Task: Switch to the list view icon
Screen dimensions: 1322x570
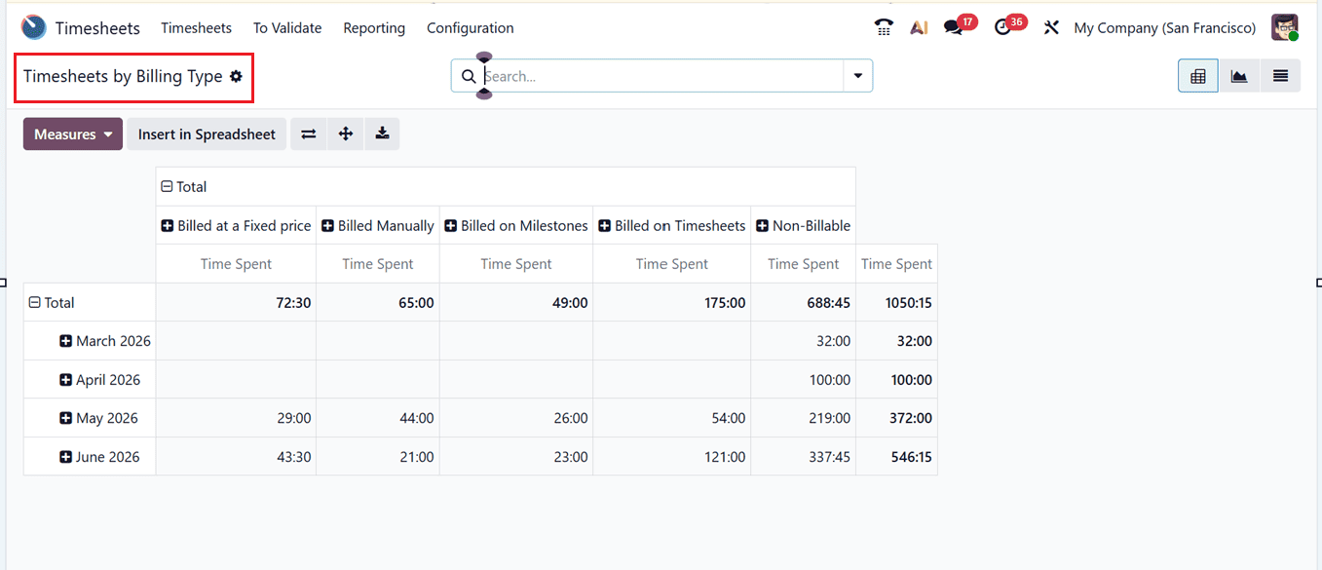Action: [x=1280, y=76]
